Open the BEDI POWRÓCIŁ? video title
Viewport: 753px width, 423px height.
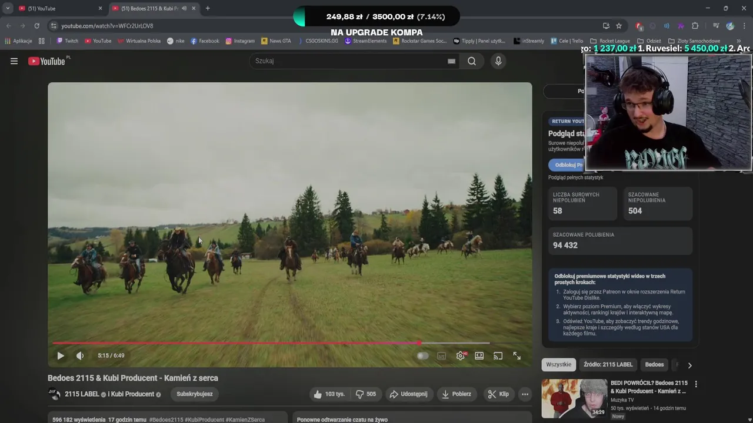[649, 387]
